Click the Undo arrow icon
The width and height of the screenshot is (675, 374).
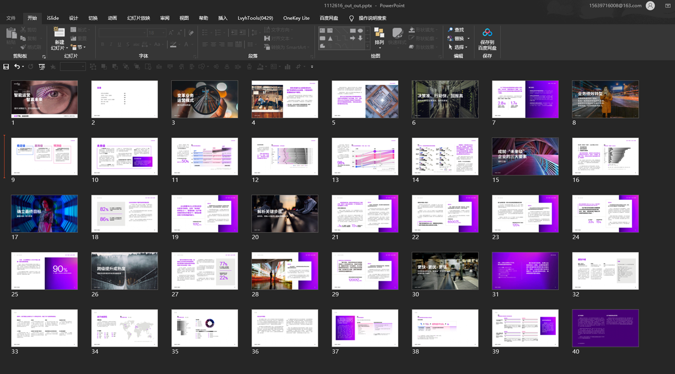click(x=17, y=67)
